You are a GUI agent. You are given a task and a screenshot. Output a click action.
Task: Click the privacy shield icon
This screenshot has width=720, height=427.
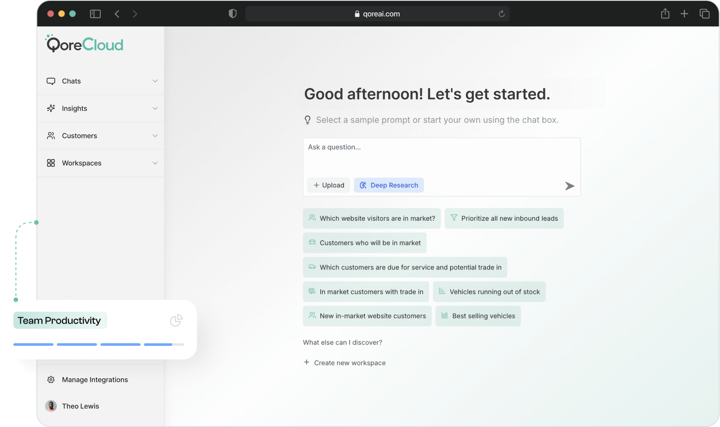232,14
